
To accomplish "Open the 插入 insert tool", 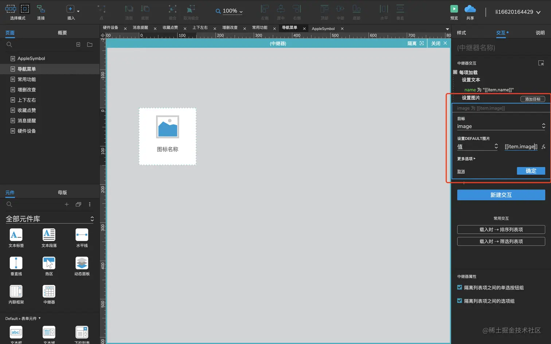I will 71,9.
